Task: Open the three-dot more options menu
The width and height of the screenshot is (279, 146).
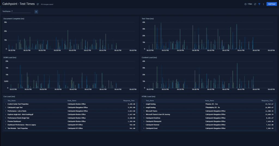Action: pos(263,4)
